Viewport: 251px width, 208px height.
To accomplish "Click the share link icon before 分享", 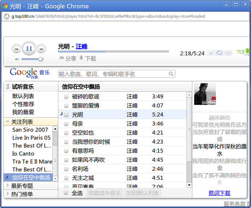I will 62,58.
